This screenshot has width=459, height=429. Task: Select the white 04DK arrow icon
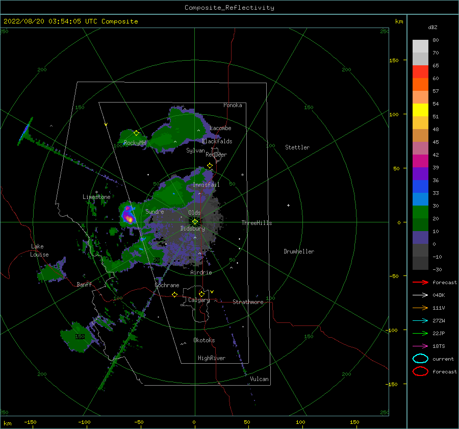420,295
